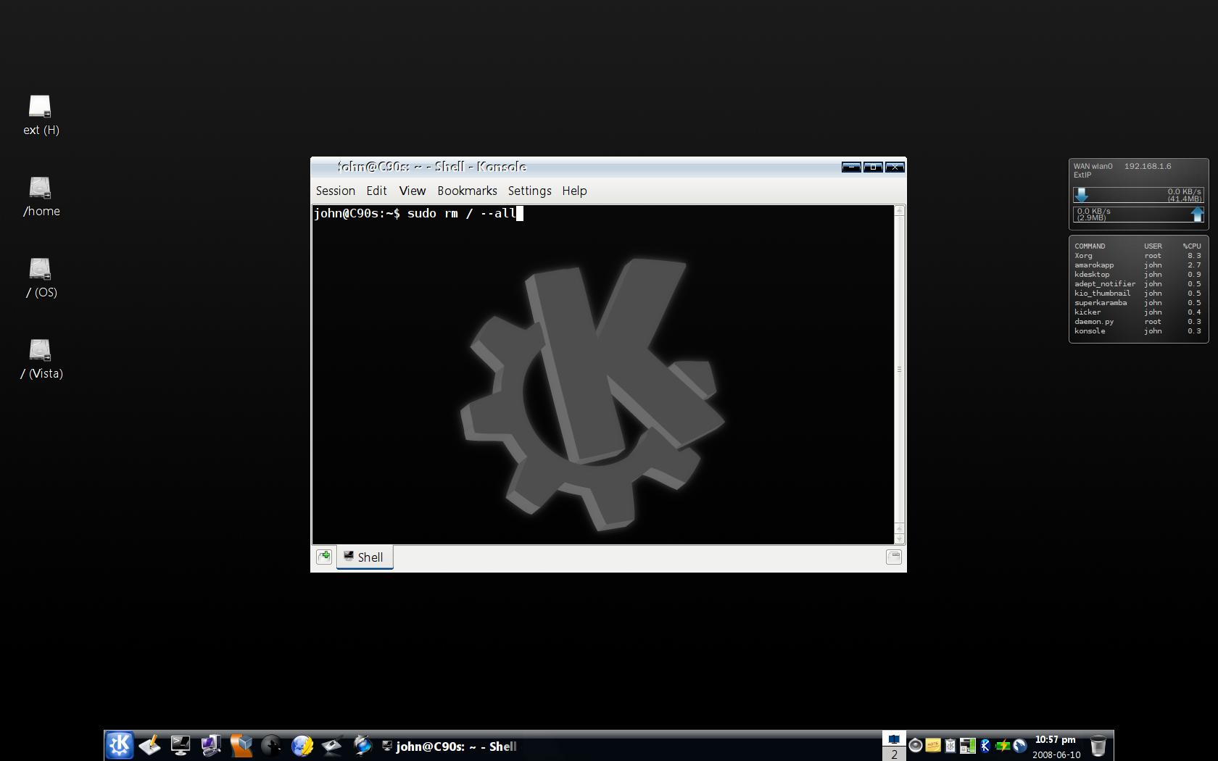
Task: Click the kdesktop row in process monitor
Action: (x=1138, y=275)
